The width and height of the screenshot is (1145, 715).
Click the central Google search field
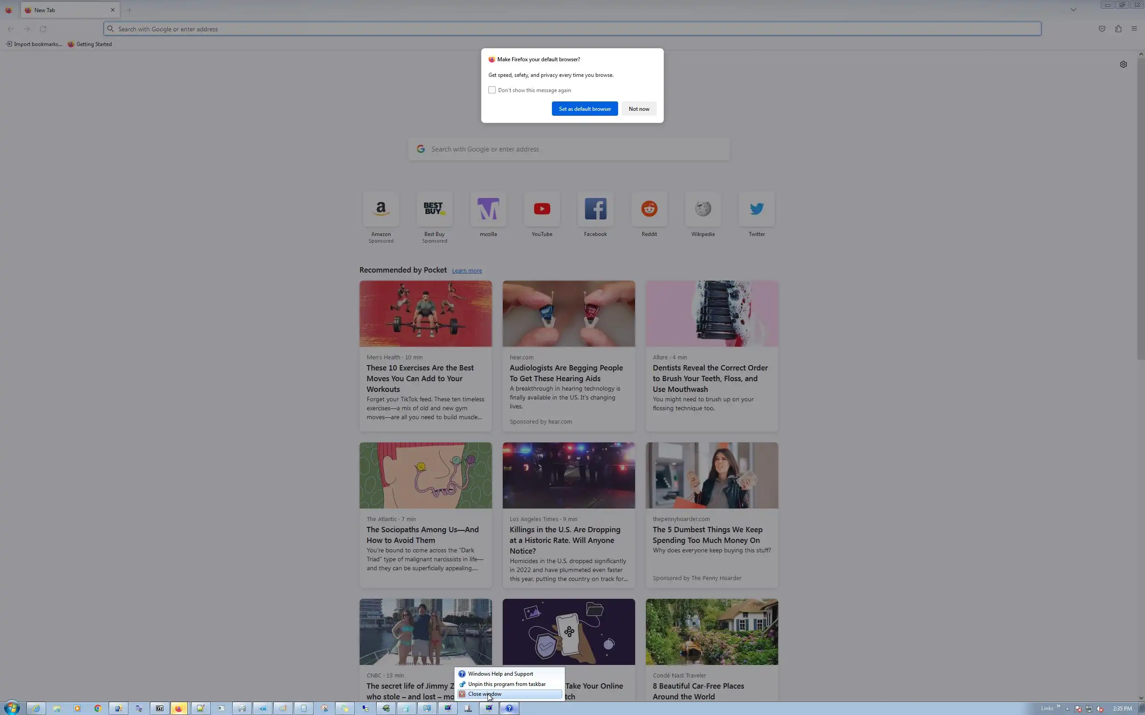(569, 149)
